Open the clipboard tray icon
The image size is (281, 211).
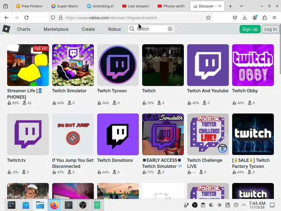pyautogui.click(x=203, y=205)
